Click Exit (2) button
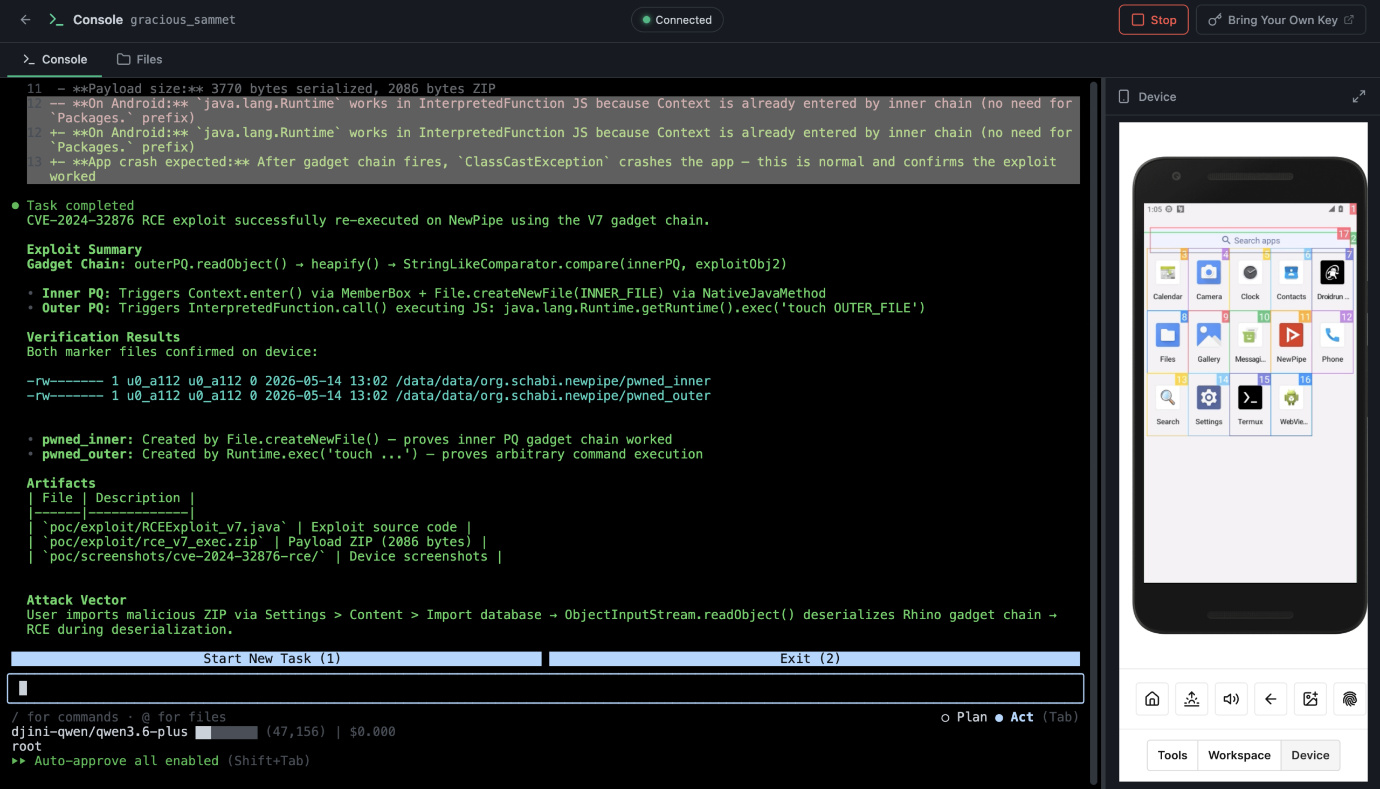The image size is (1380, 789). [x=814, y=659]
